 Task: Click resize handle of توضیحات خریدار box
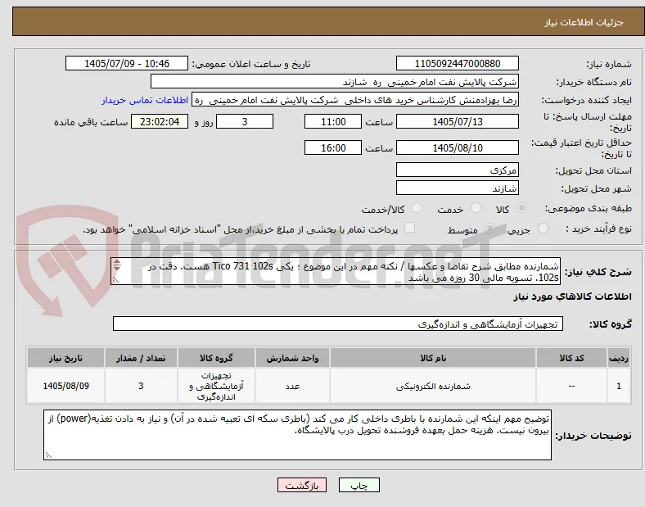tap(48, 455)
